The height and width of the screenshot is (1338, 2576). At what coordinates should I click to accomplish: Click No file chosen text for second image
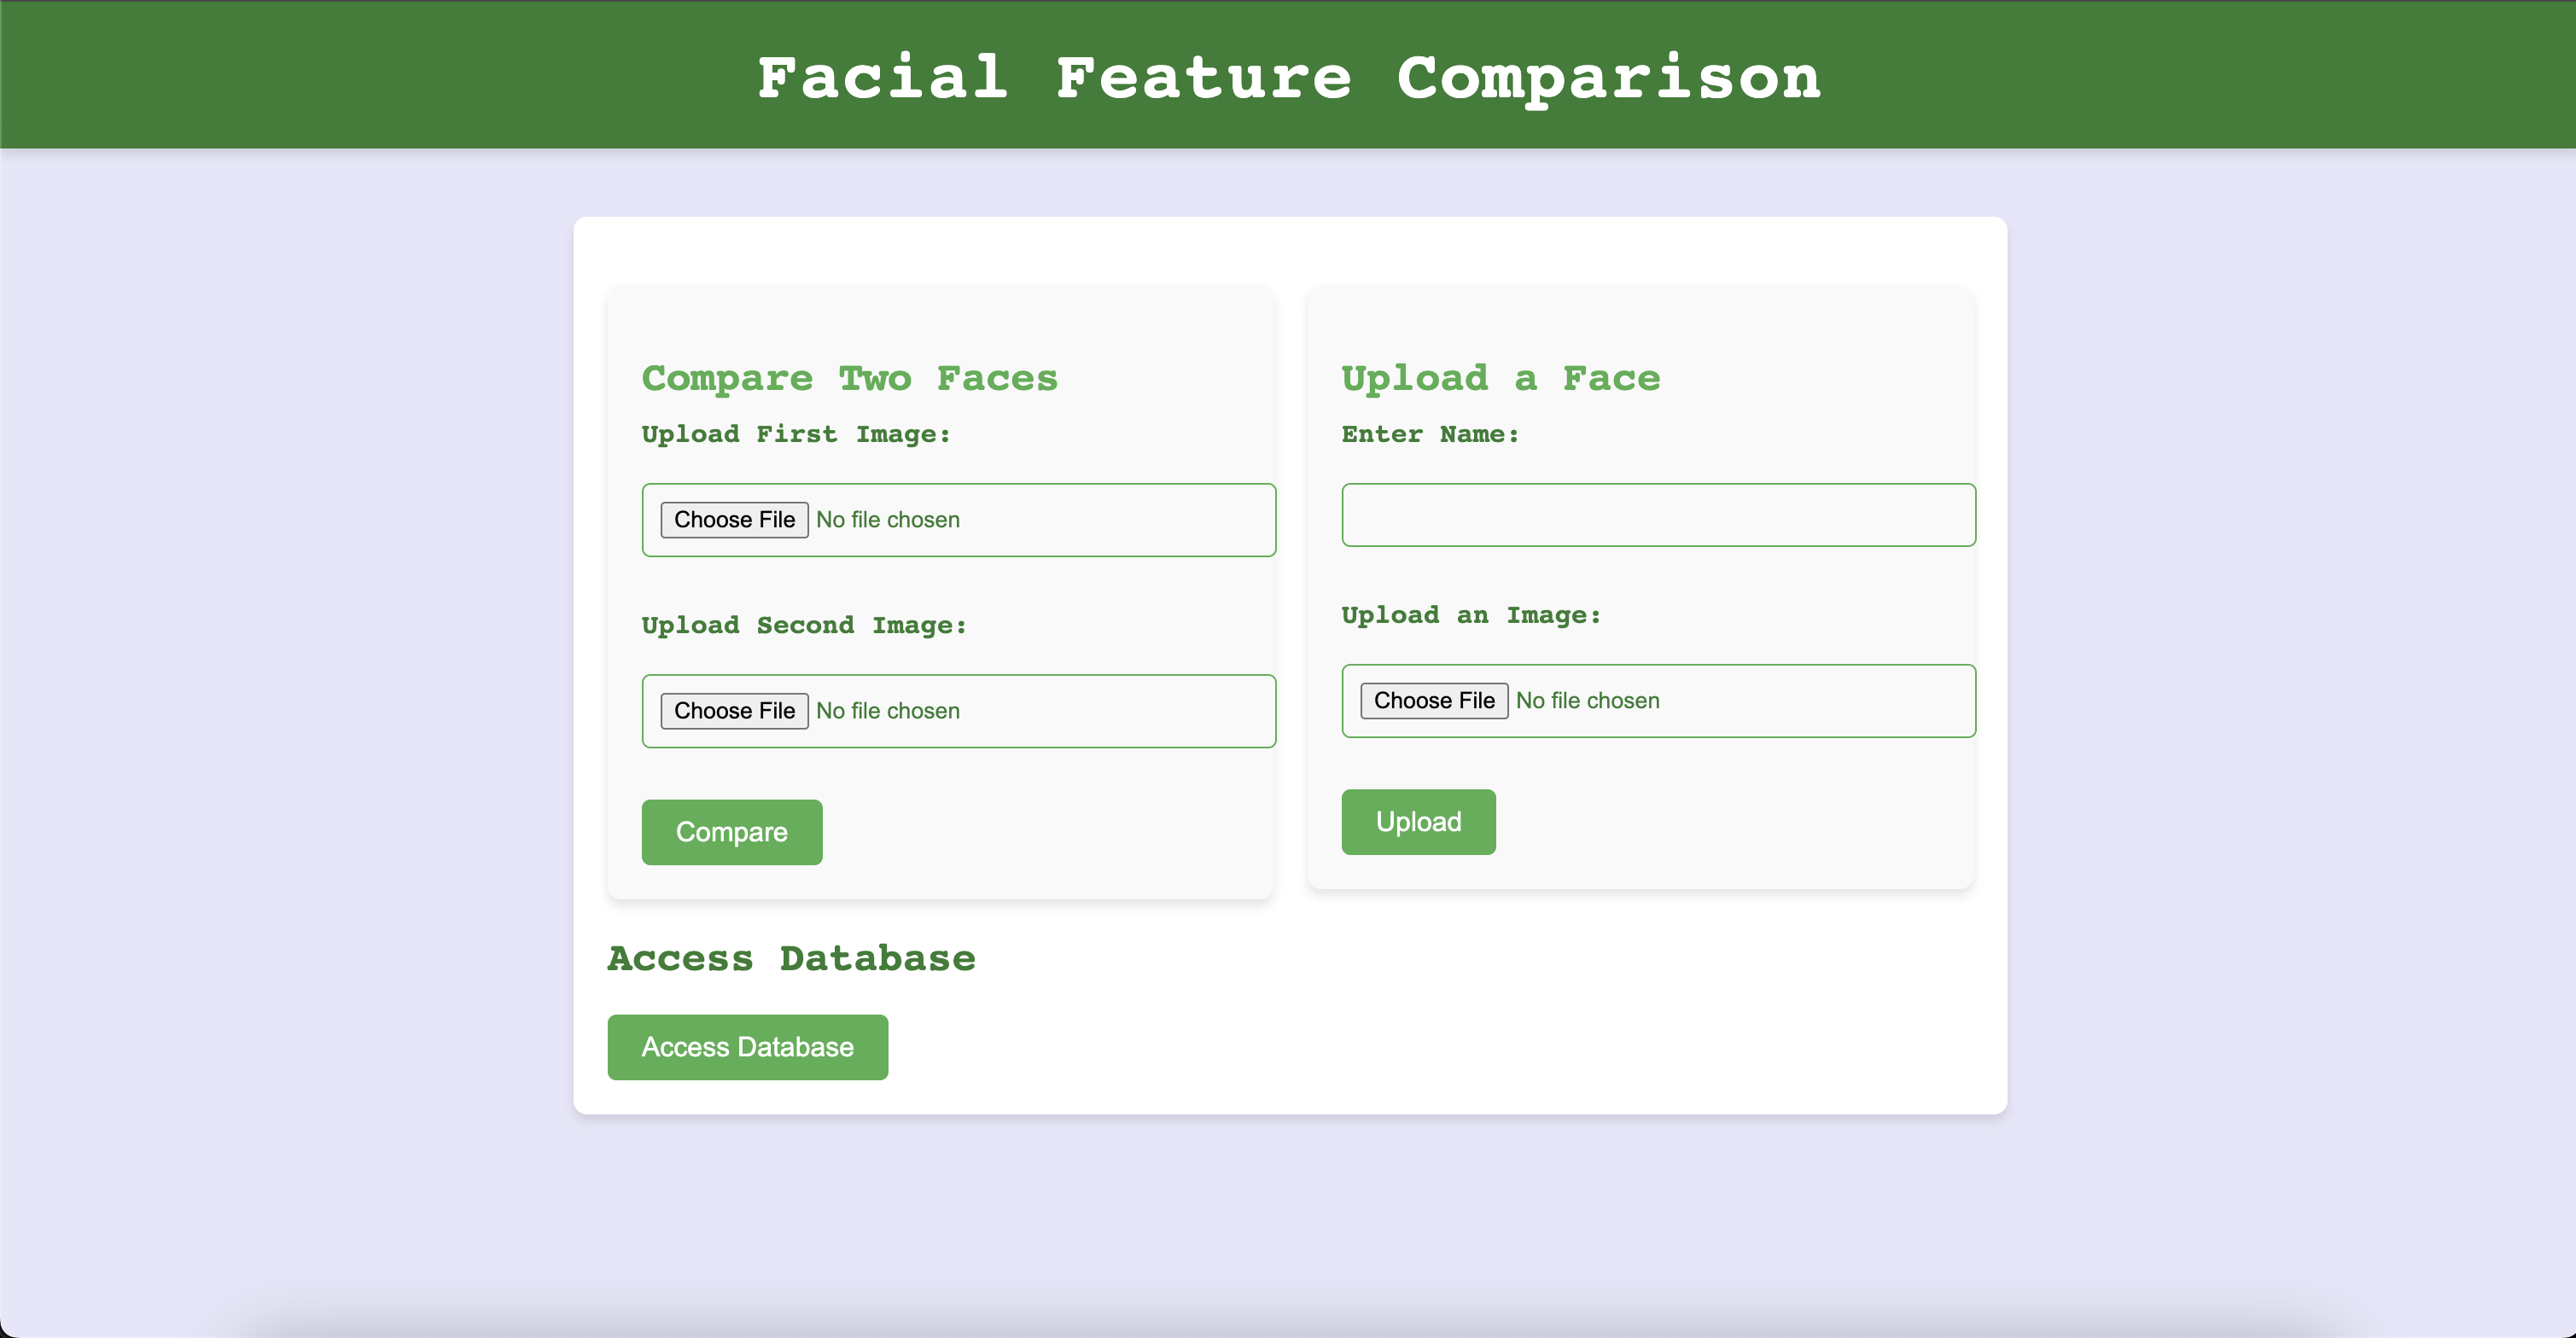coord(887,711)
